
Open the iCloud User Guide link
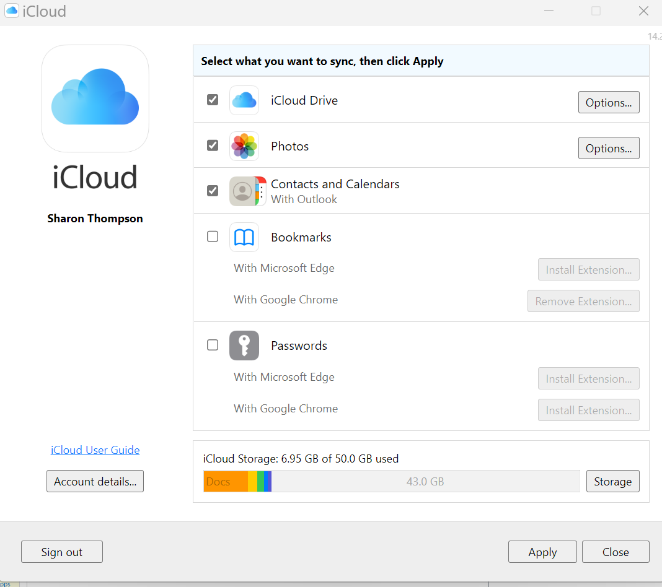tap(95, 450)
